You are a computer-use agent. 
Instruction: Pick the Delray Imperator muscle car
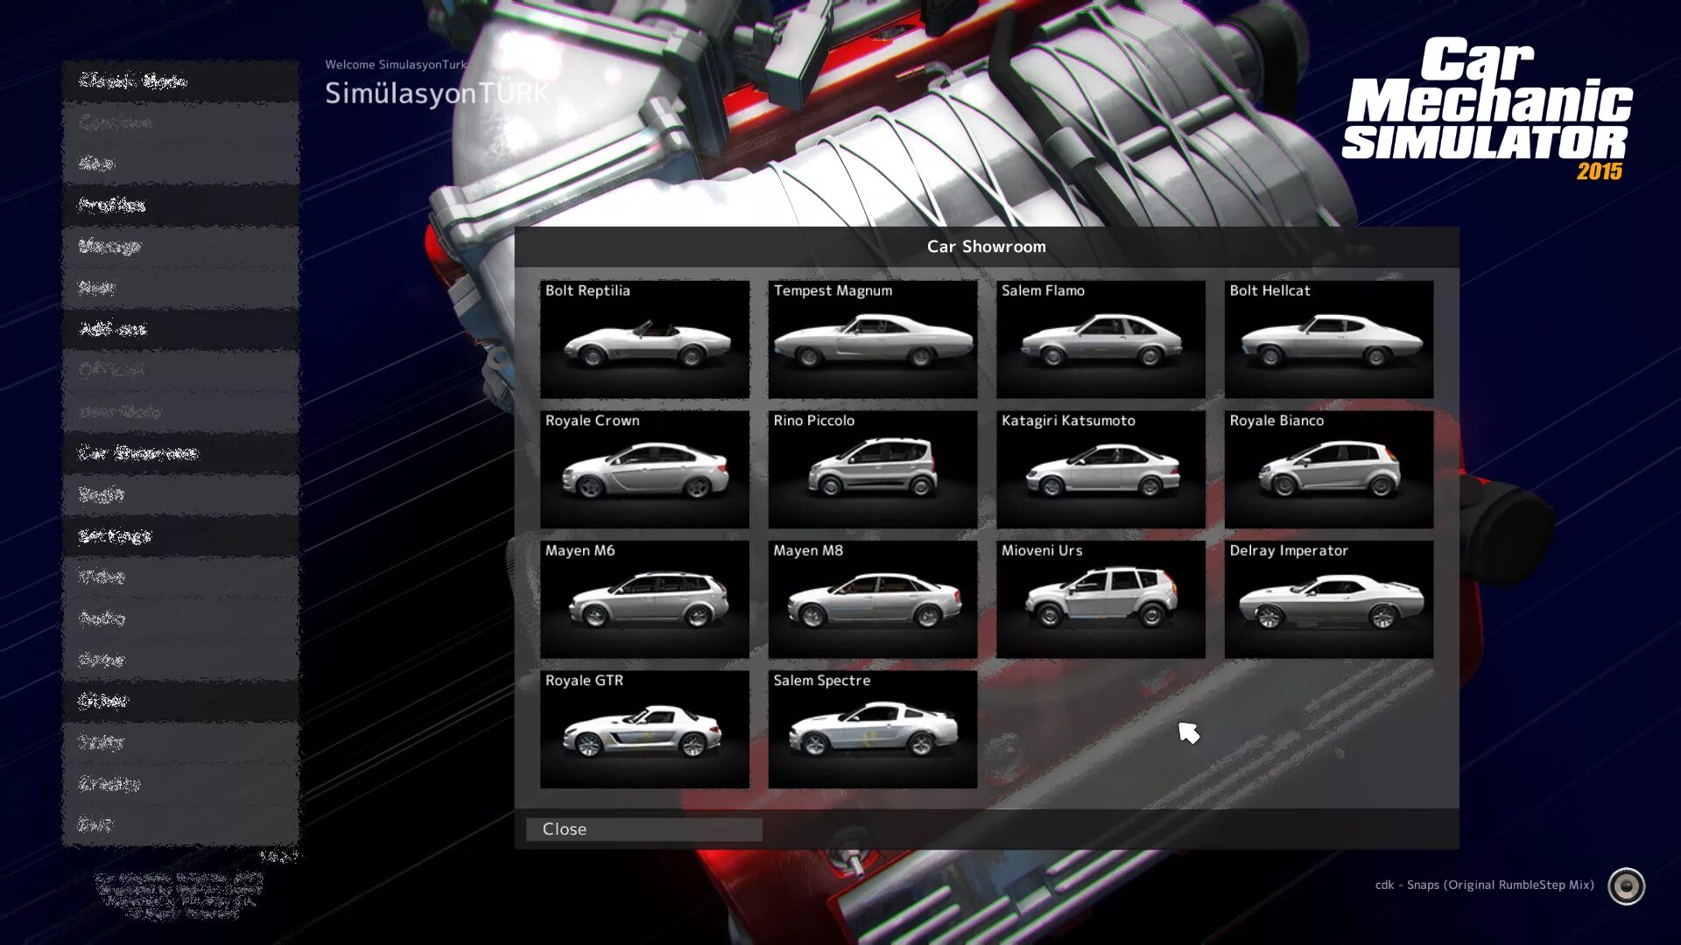(1329, 599)
